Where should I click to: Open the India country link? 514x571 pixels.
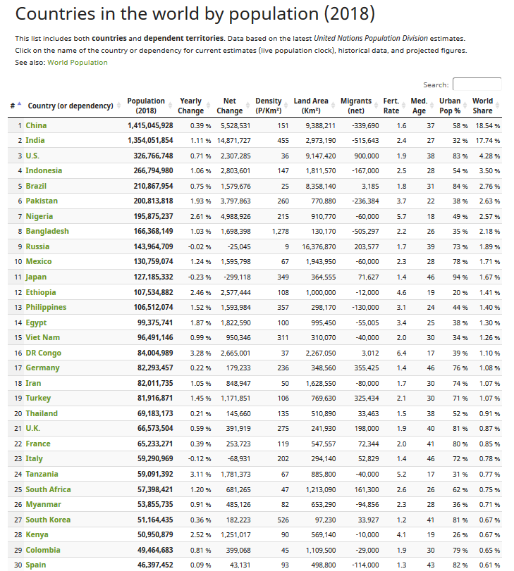35,140
